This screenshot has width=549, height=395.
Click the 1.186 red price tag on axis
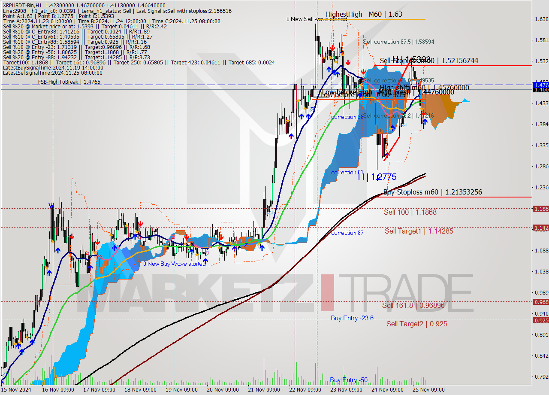coord(540,209)
